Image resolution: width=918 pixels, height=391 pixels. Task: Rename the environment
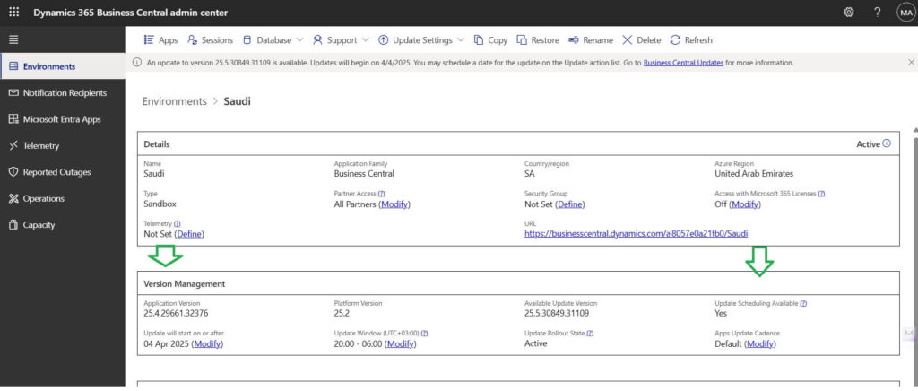pos(590,40)
